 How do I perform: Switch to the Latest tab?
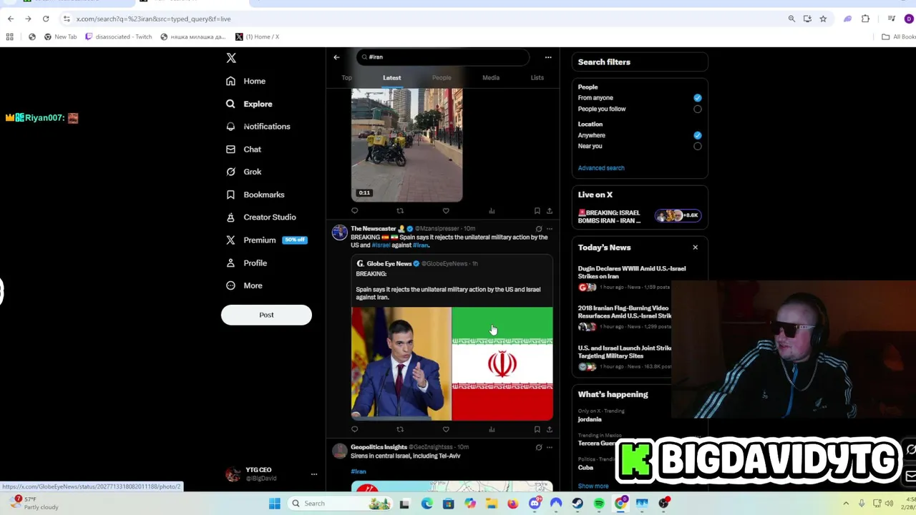[x=391, y=78]
